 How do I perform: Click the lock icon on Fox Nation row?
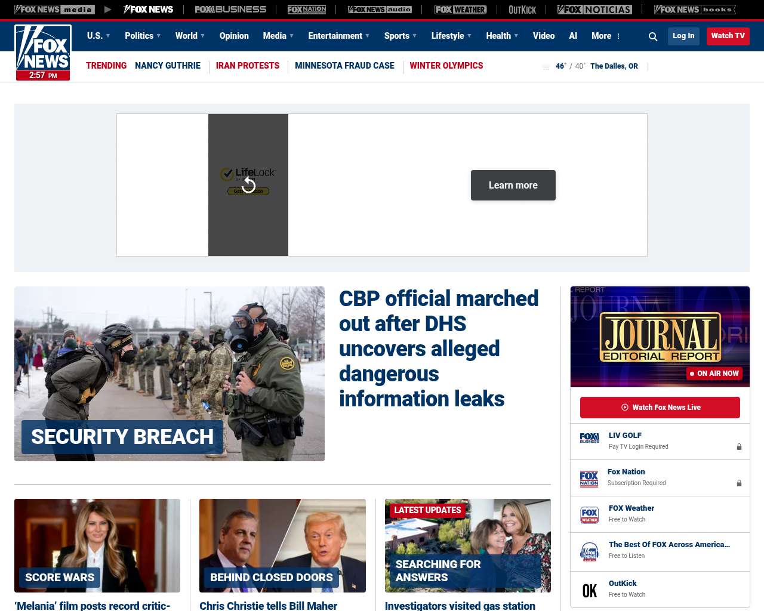739,483
